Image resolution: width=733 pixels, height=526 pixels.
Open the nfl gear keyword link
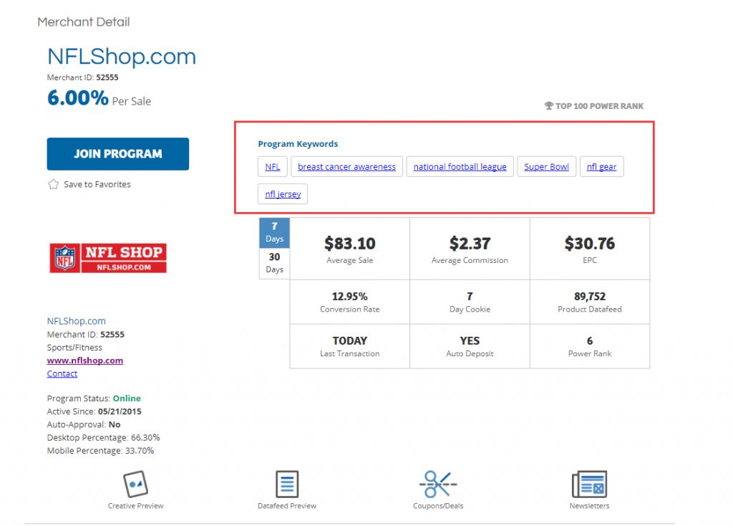[601, 166]
